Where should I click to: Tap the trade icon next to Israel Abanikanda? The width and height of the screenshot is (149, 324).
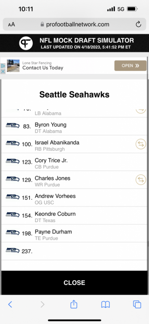click(141, 144)
